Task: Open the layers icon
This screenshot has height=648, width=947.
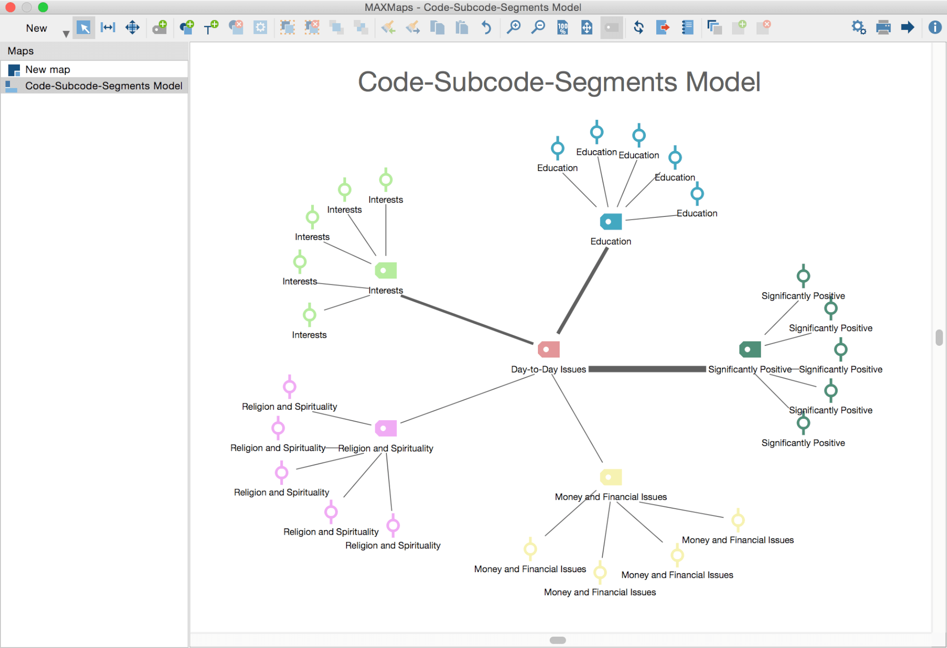Action: [714, 27]
